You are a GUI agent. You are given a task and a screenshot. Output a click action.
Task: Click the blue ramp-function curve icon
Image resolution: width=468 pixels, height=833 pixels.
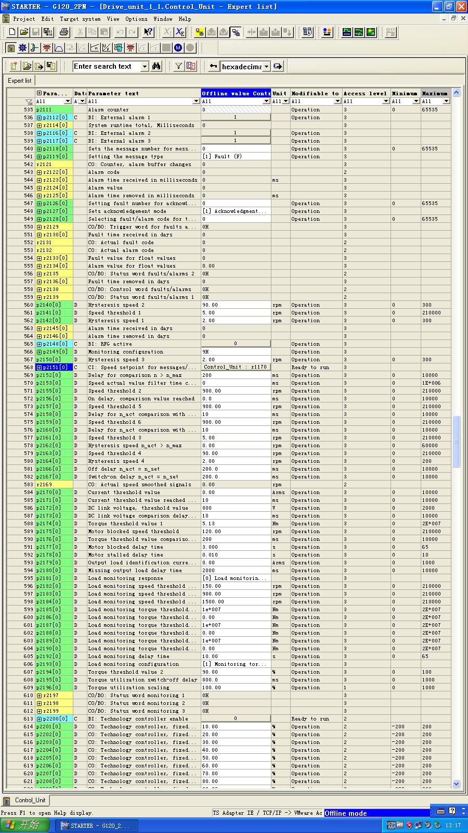pos(59,48)
